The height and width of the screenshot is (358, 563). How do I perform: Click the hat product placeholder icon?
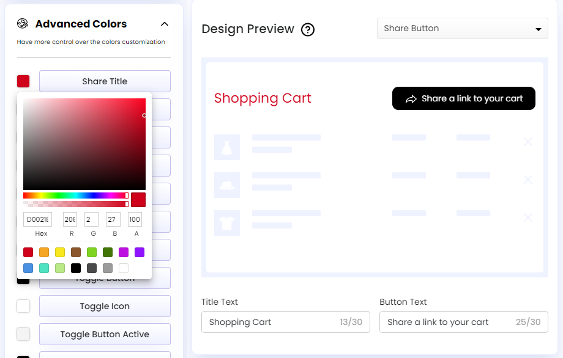click(226, 185)
